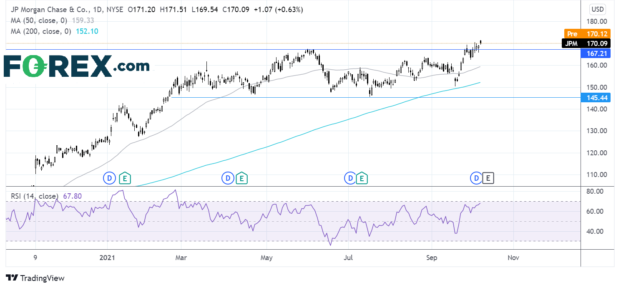
Task: Select the MA (50, close, 0) indicator legend
Action: 38,20
